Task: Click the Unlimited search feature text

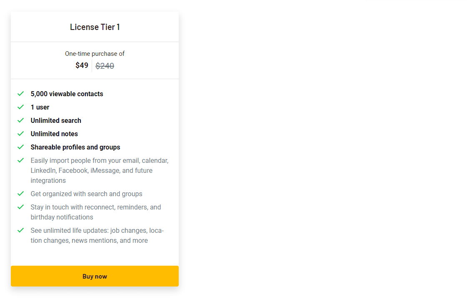Action: [56, 121]
